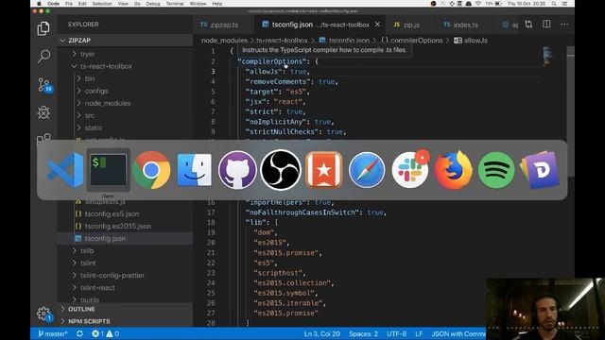Click the master branch in status bar
This screenshot has height=340, width=605.
click(x=53, y=333)
